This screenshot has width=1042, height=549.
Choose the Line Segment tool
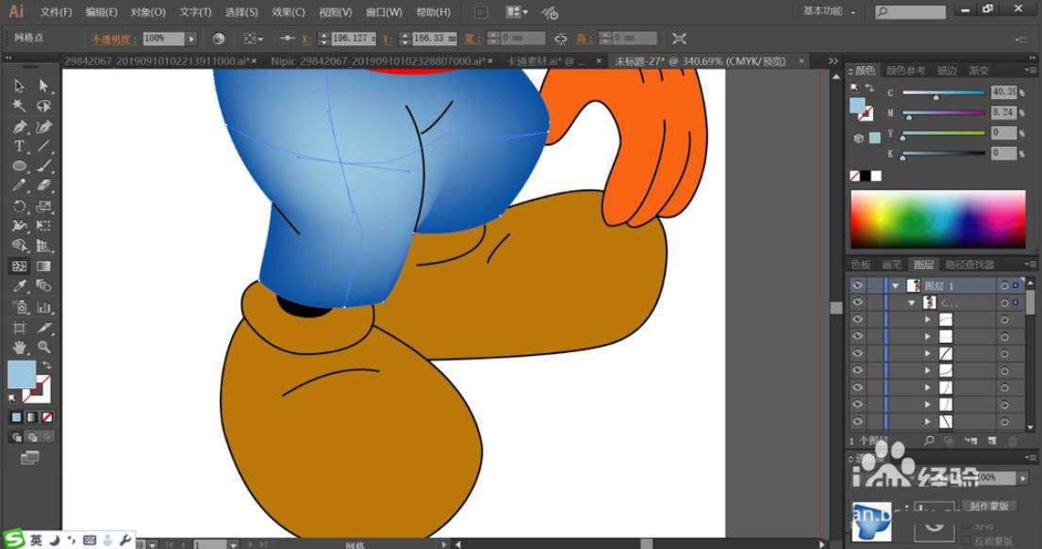[x=44, y=147]
